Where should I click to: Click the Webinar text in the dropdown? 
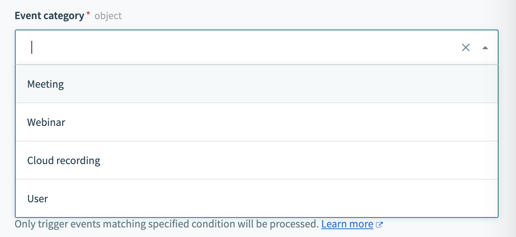(x=46, y=122)
